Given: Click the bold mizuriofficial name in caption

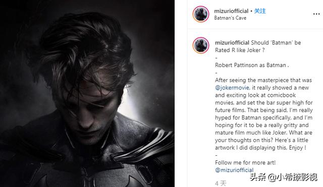Looking at the screenshot, I should [232, 42].
